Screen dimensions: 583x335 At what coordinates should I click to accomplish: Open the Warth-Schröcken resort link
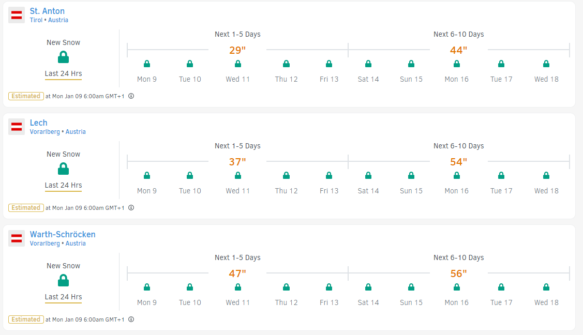click(x=63, y=234)
